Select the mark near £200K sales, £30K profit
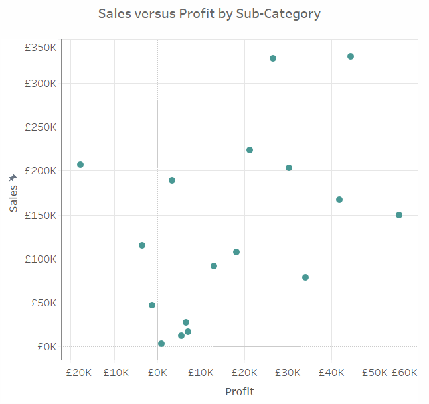This screenshot has height=404, width=429. [289, 168]
